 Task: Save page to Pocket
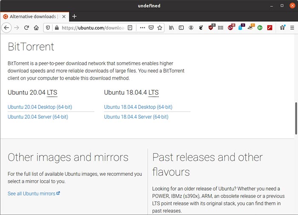coord(151,28)
